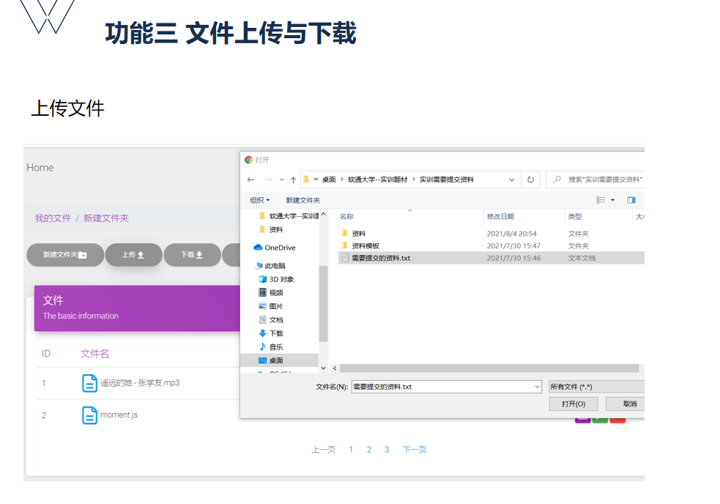Click the gray 新建文件夹 button on the page
The image size is (720, 504).
tap(65, 254)
